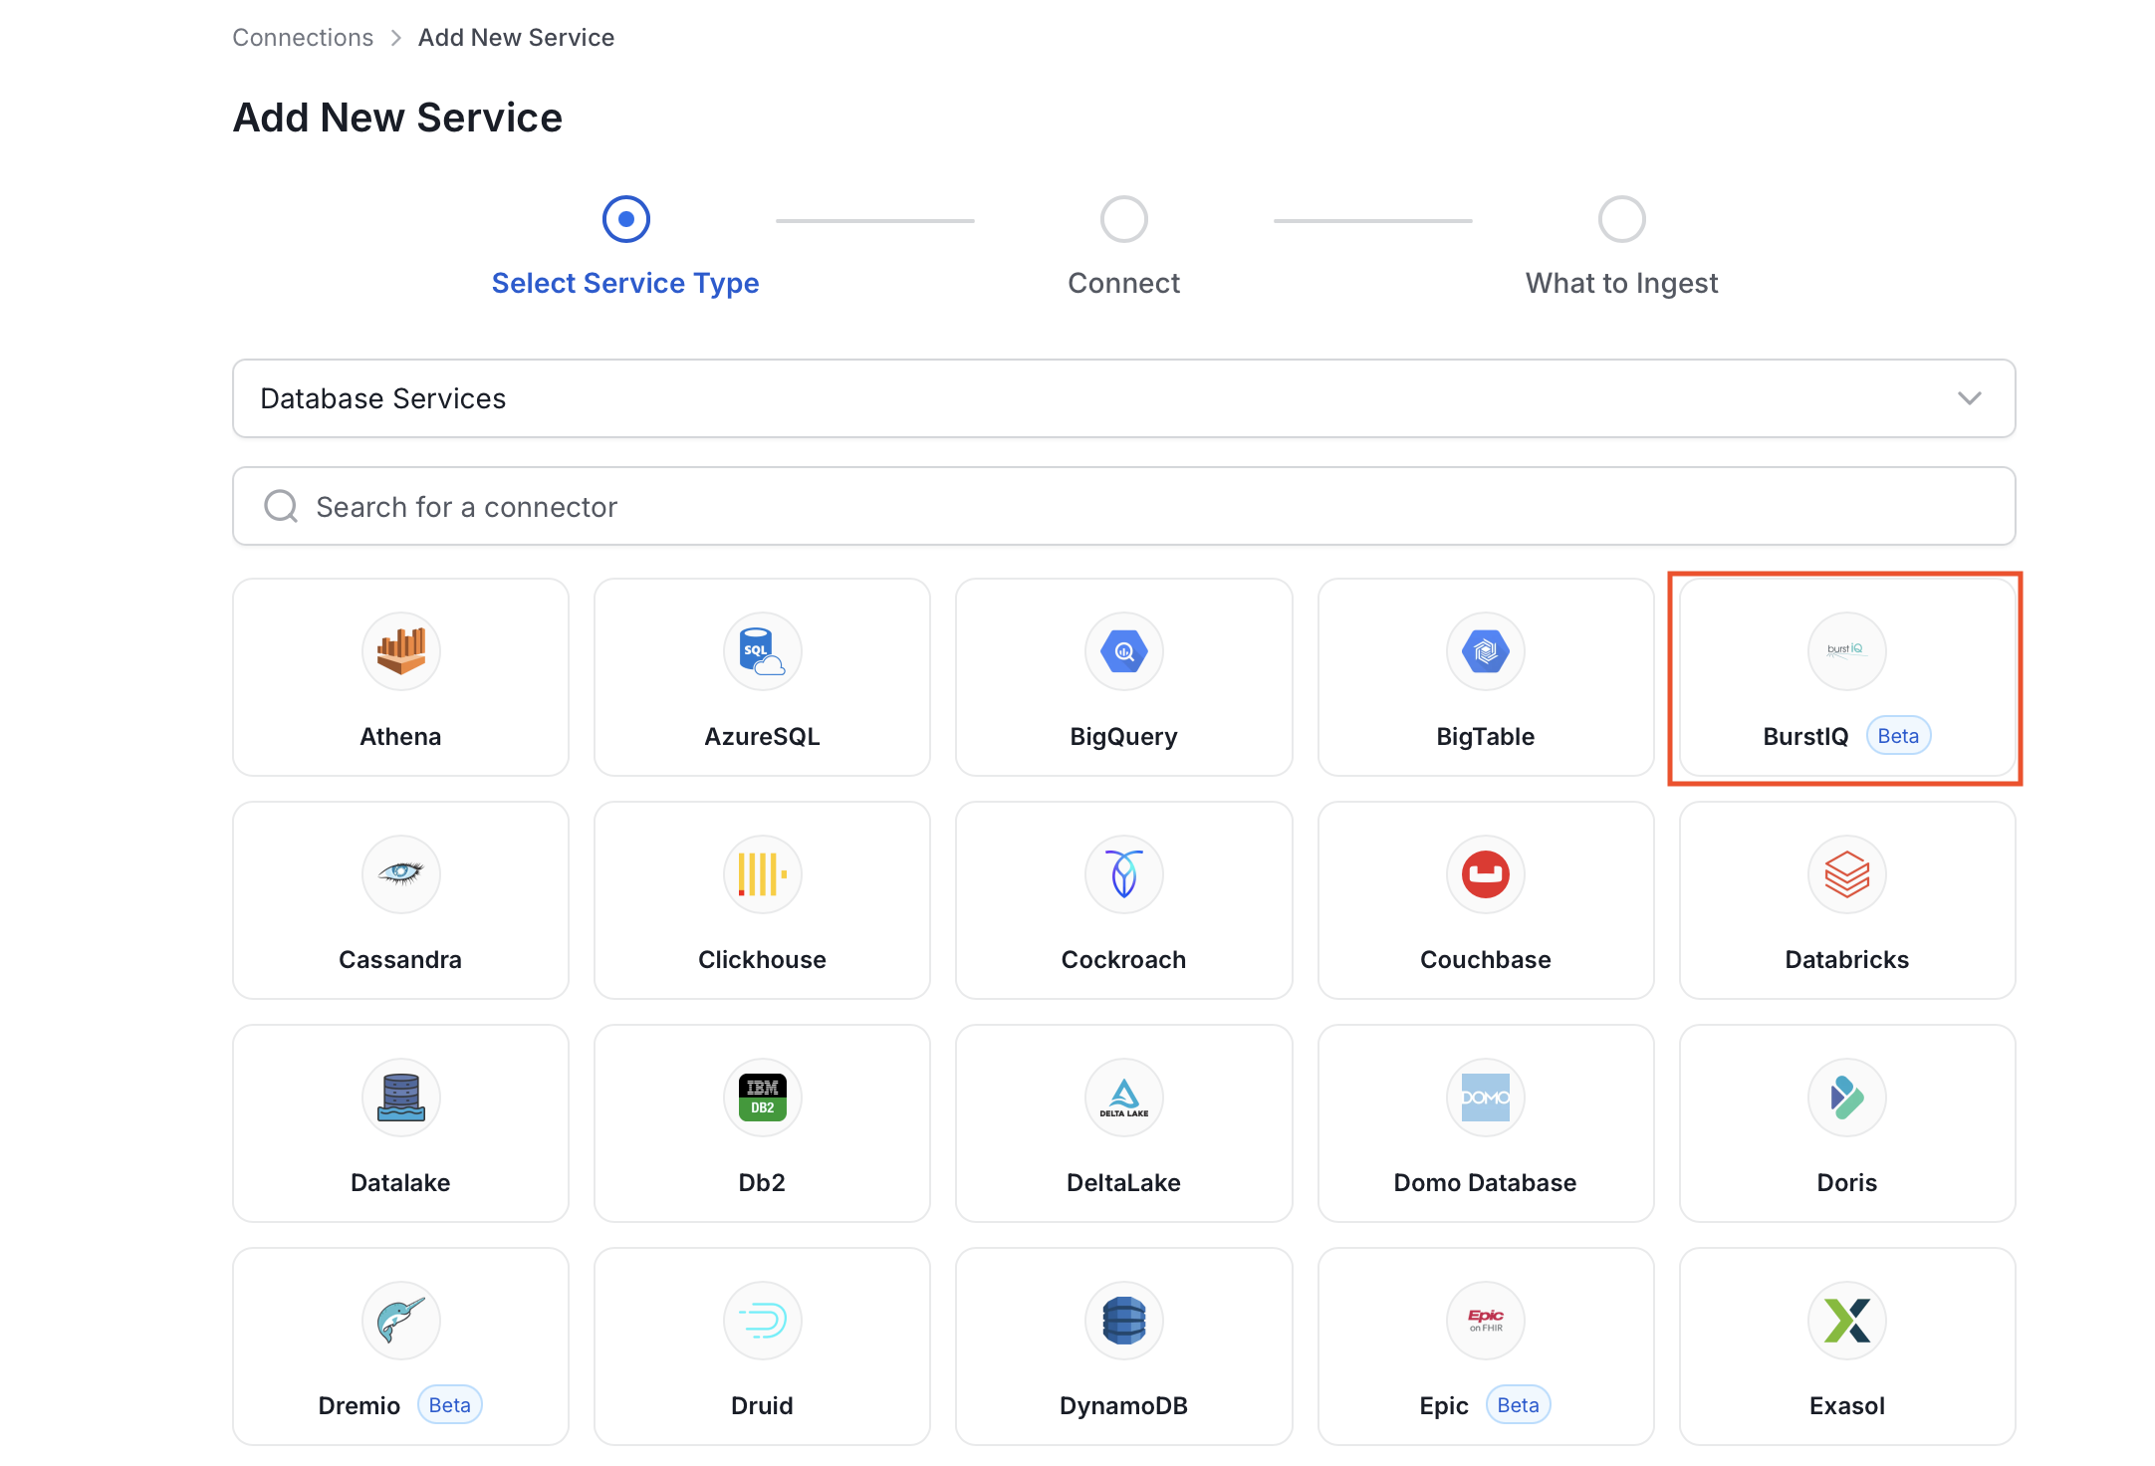Navigate back to Connections breadcrumb

coord(303,37)
